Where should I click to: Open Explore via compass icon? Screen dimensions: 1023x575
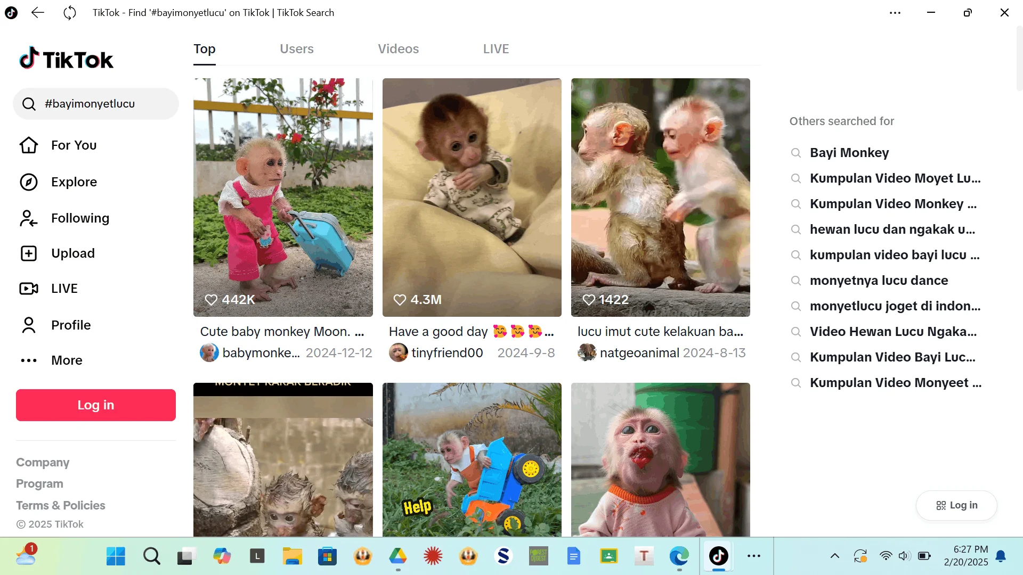pos(29,182)
